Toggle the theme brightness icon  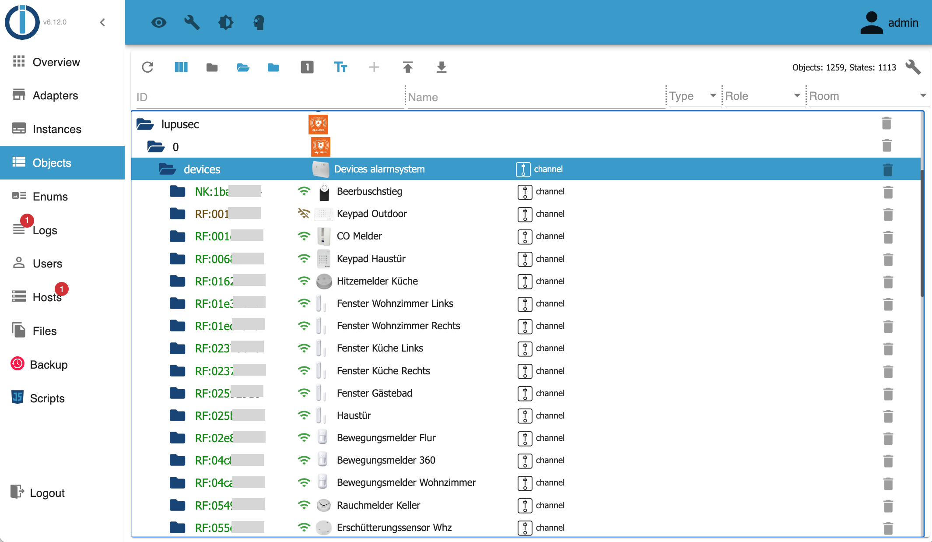tap(225, 22)
